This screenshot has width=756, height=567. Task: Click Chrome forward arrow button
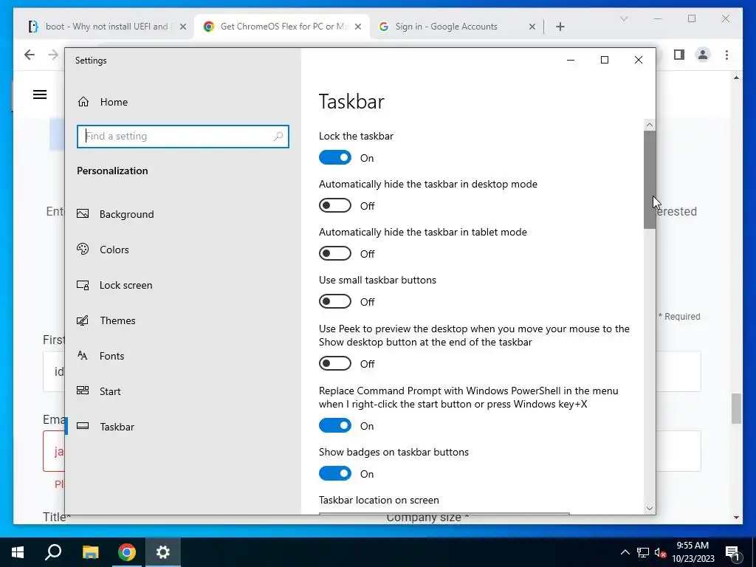53,55
